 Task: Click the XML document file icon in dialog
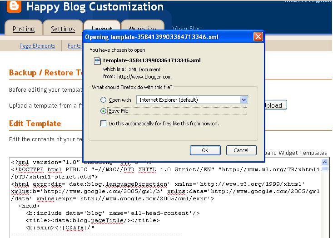click(97, 61)
